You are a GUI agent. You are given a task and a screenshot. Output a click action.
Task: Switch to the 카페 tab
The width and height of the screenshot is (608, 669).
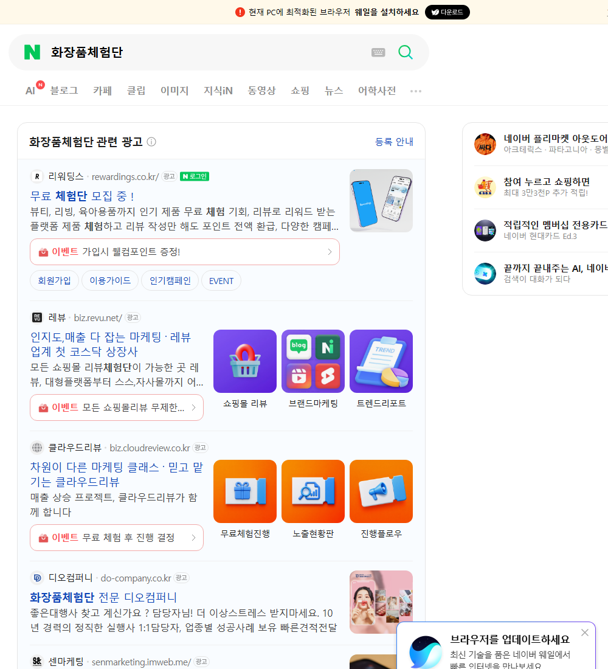102,91
